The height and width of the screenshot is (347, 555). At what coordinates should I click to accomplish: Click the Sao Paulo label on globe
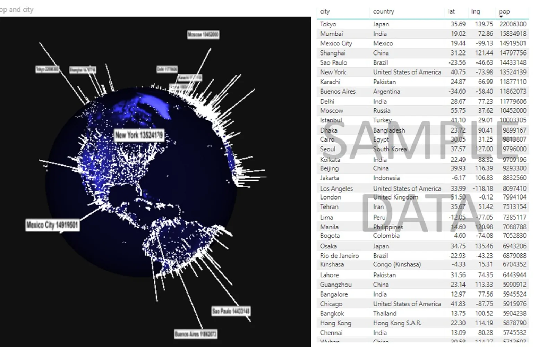click(x=231, y=311)
